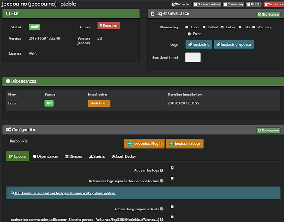284x222 pixels.
Task: Enable separate logs for local daemons
Action: click(172, 178)
